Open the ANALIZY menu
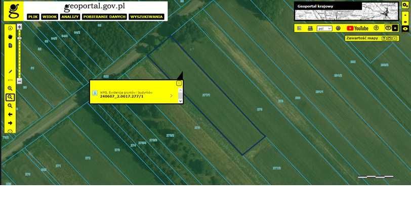Image resolution: width=411 pixels, height=223 pixels. [x=70, y=17]
